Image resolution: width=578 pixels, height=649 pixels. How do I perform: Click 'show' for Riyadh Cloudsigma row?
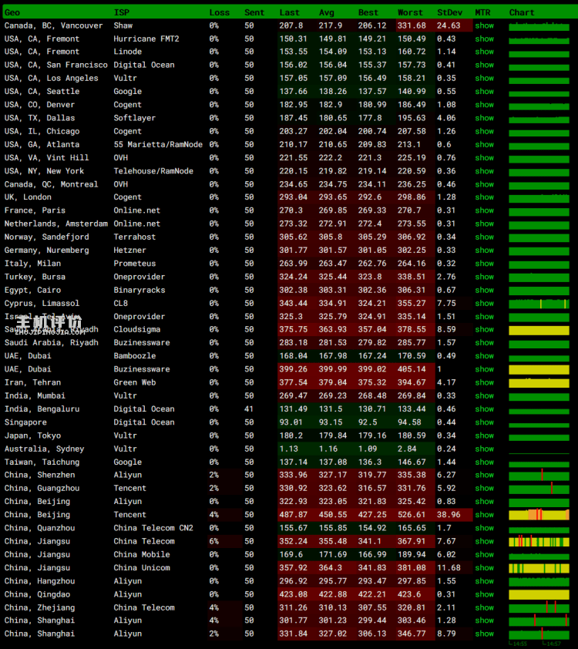(x=484, y=329)
